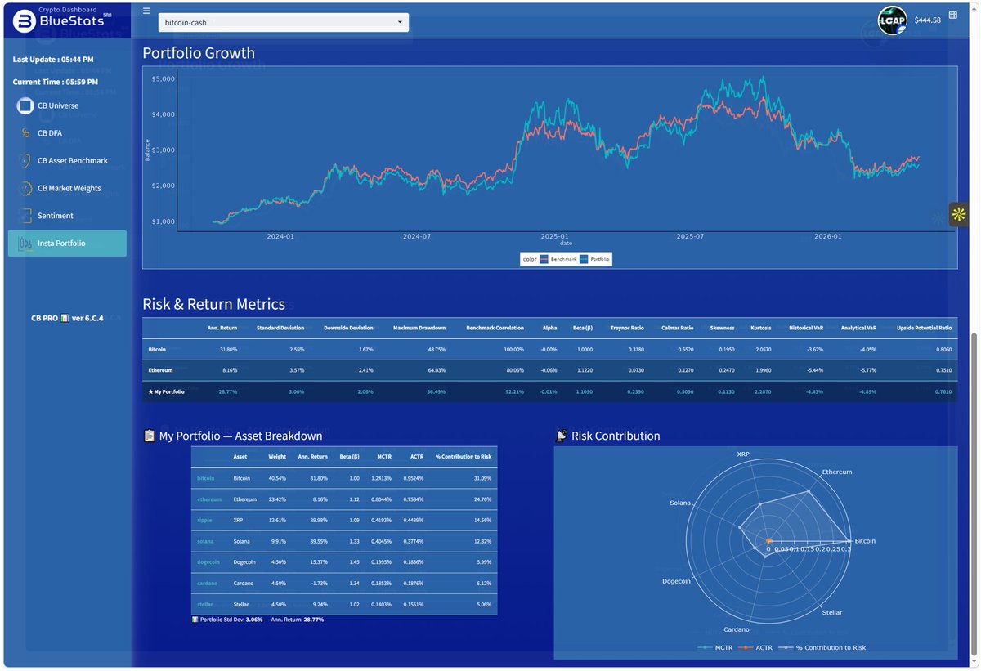The image size is (981, 671).
Task: Click the yellow asterisk side widget
Action: pos(958,214)
